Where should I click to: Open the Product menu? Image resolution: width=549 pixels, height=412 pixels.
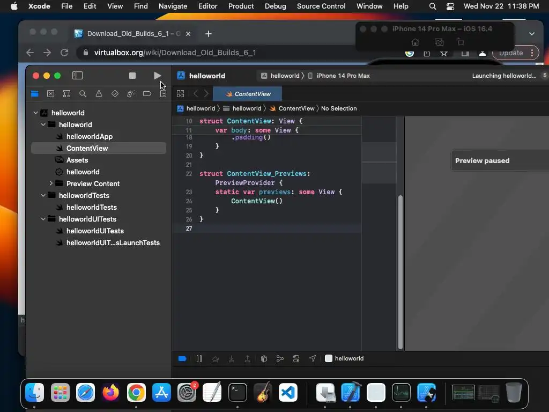coord(241,6)
